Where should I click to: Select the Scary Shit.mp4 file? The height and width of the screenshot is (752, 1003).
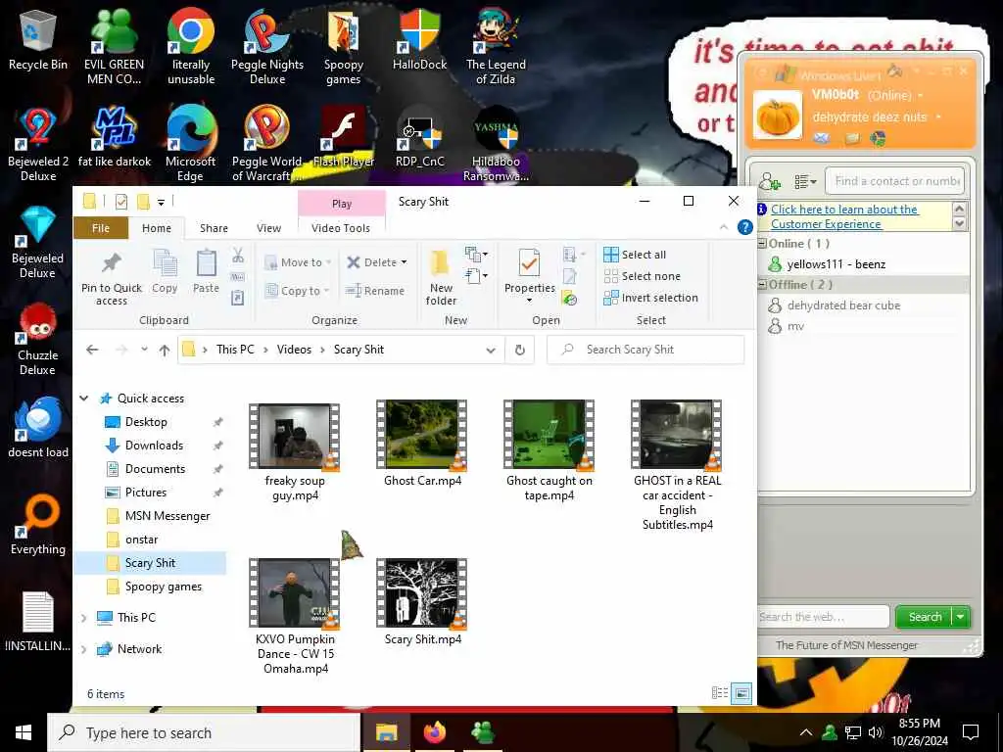(x=422, y=601)
